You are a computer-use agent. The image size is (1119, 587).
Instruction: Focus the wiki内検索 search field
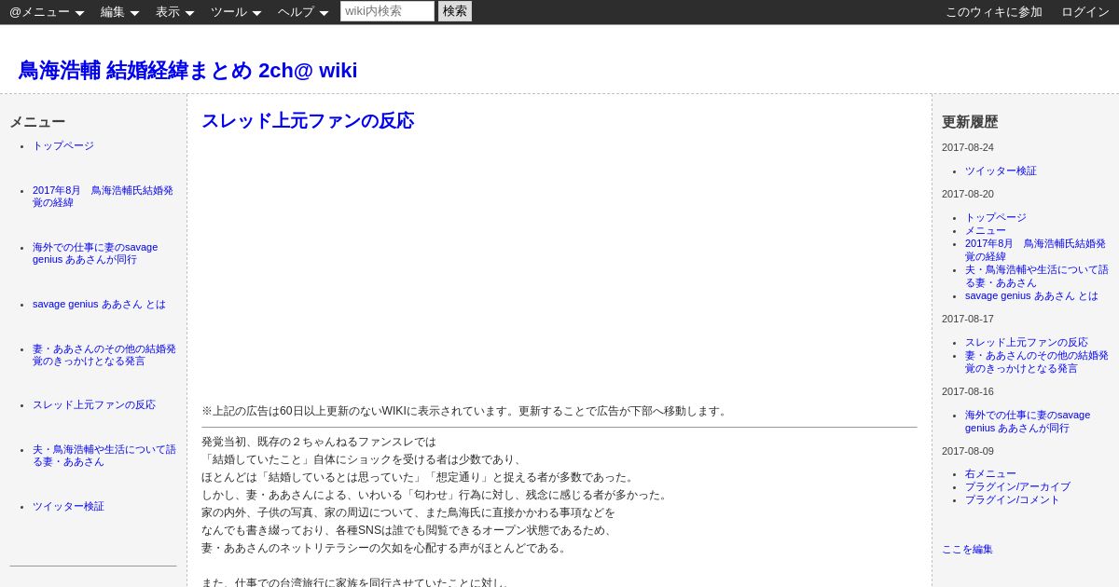point(387,11)
